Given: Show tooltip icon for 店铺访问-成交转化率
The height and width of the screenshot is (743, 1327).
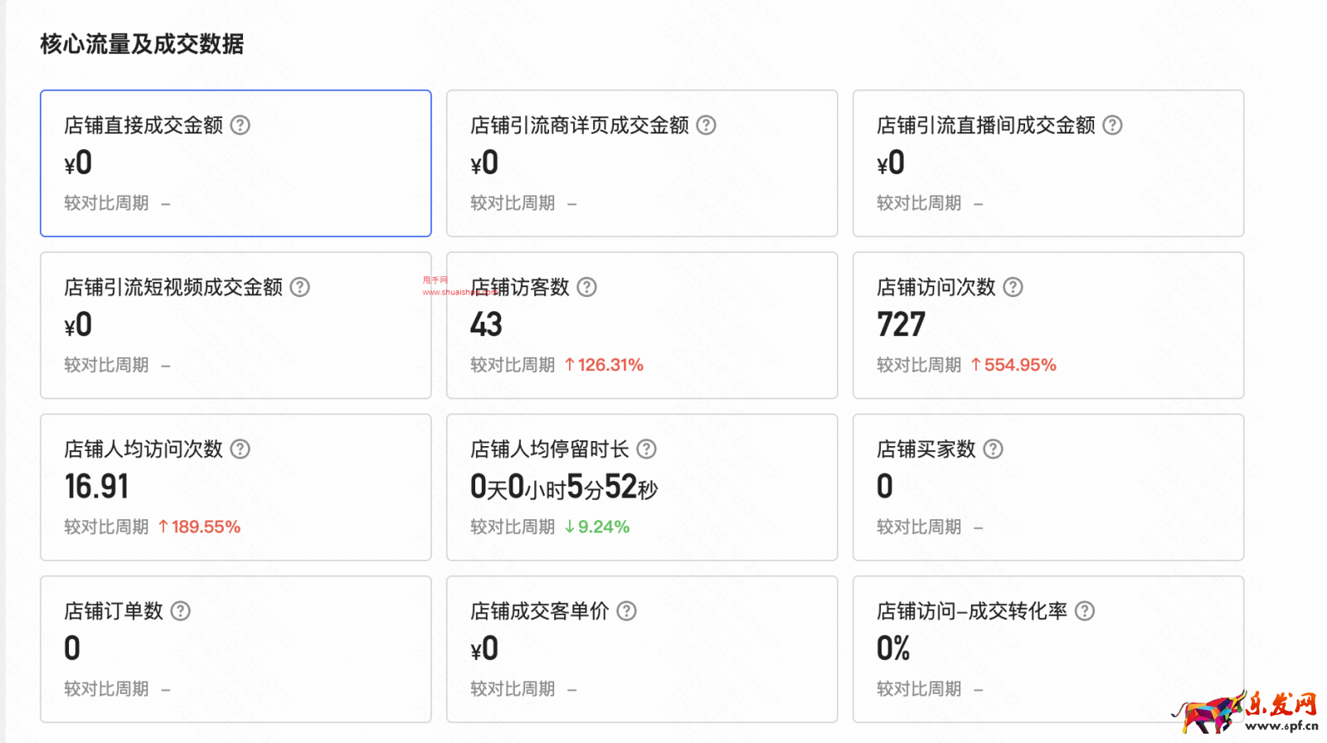Looking at the screenshot, I should click(1084, 611).
